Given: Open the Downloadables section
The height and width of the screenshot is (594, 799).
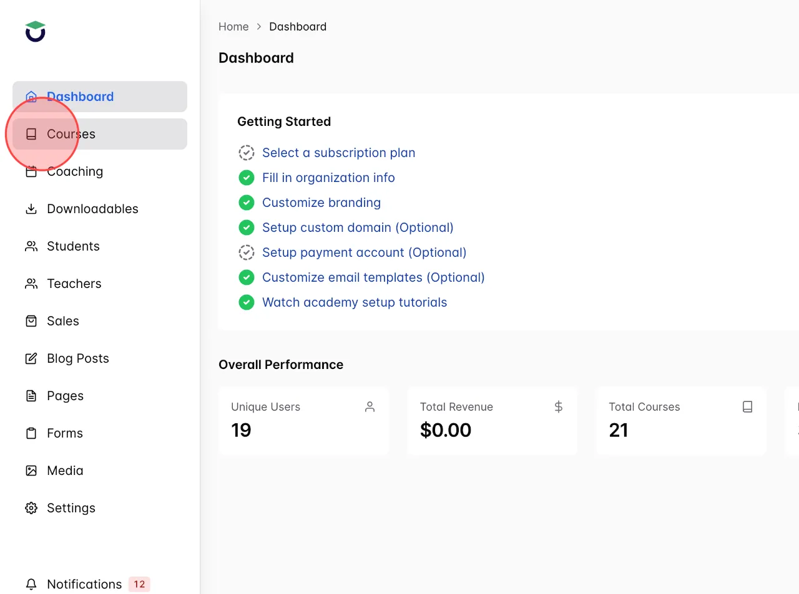Looking at the screenshot, I should pos(100,209).
